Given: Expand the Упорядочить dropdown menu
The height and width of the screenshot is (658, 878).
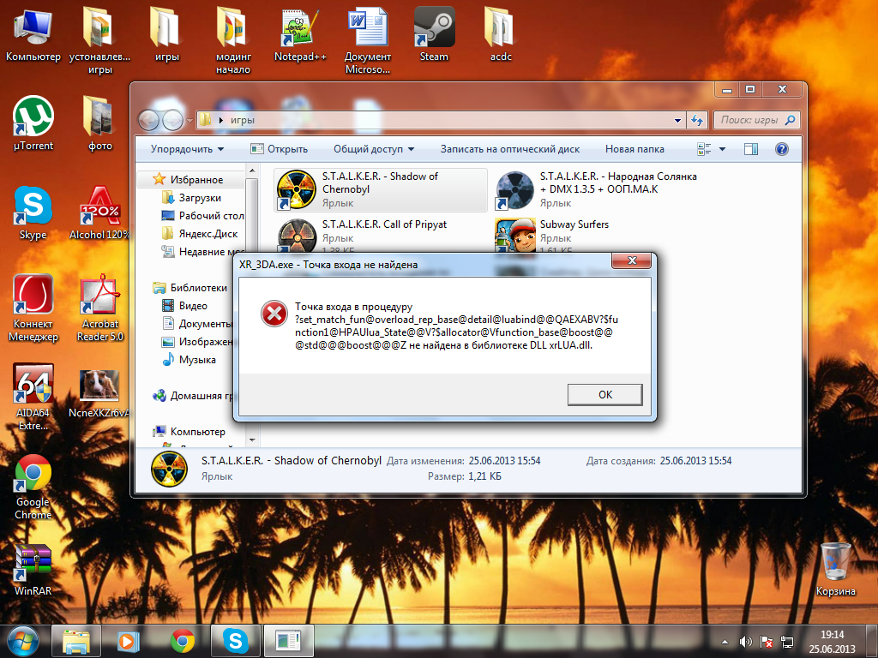Looking at the screenshot, I should (187, 149).
